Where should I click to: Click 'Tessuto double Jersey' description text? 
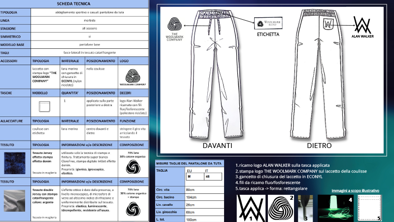tap(45, 196)
